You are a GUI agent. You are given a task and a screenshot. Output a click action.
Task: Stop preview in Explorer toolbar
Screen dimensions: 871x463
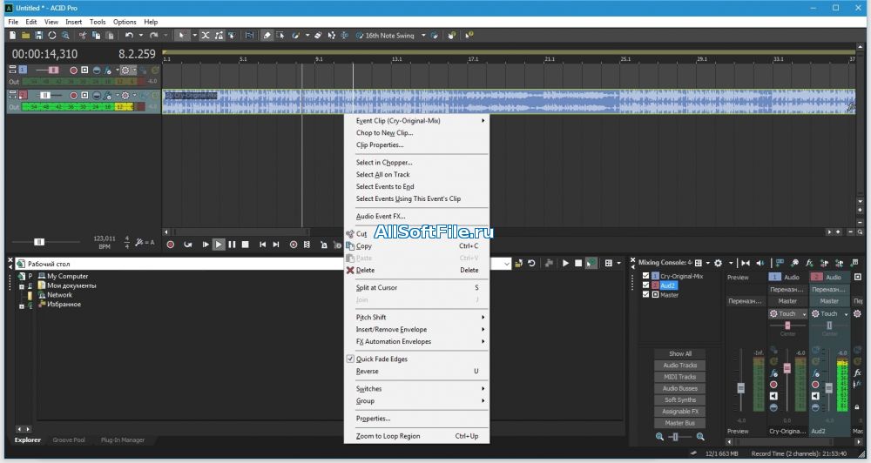(x=578, y=263)
